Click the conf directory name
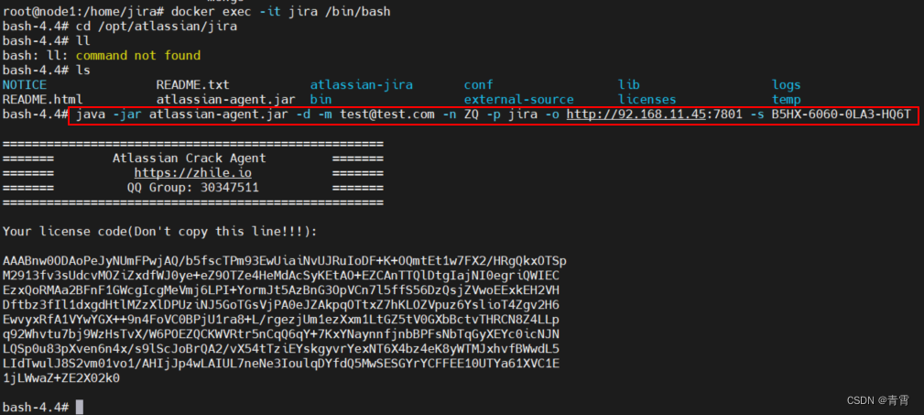Viewport: 924px width, 415px height. pyautogui.click(x=479, y=85)
